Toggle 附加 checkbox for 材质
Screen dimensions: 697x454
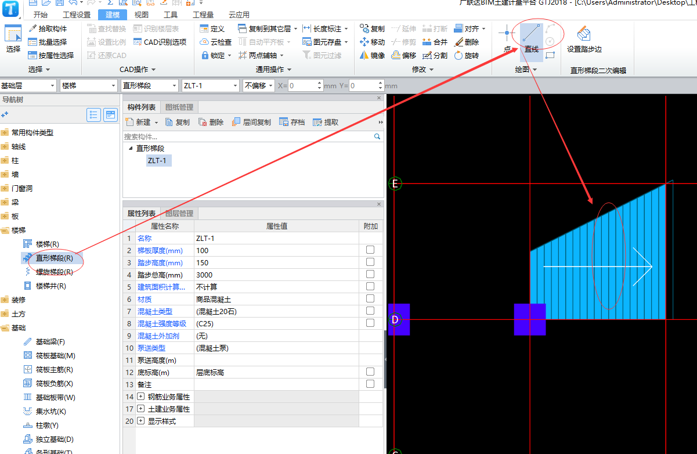pyautogui.click(x=370, y=298)
